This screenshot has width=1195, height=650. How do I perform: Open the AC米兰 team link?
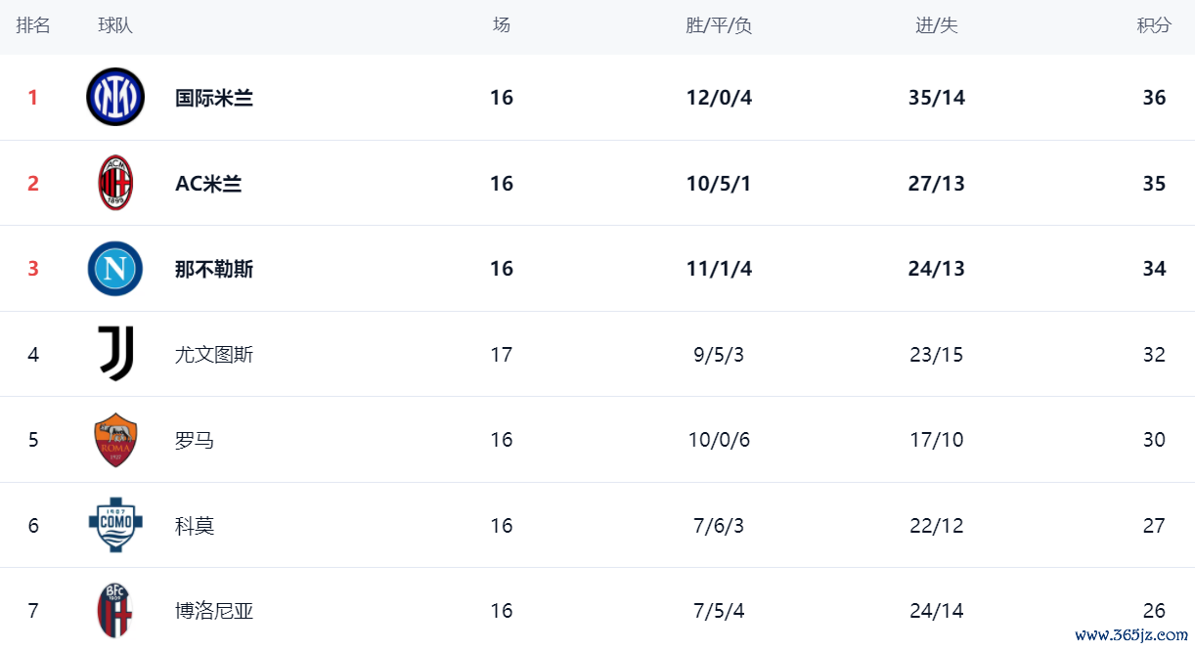click(x=208, y=184)
